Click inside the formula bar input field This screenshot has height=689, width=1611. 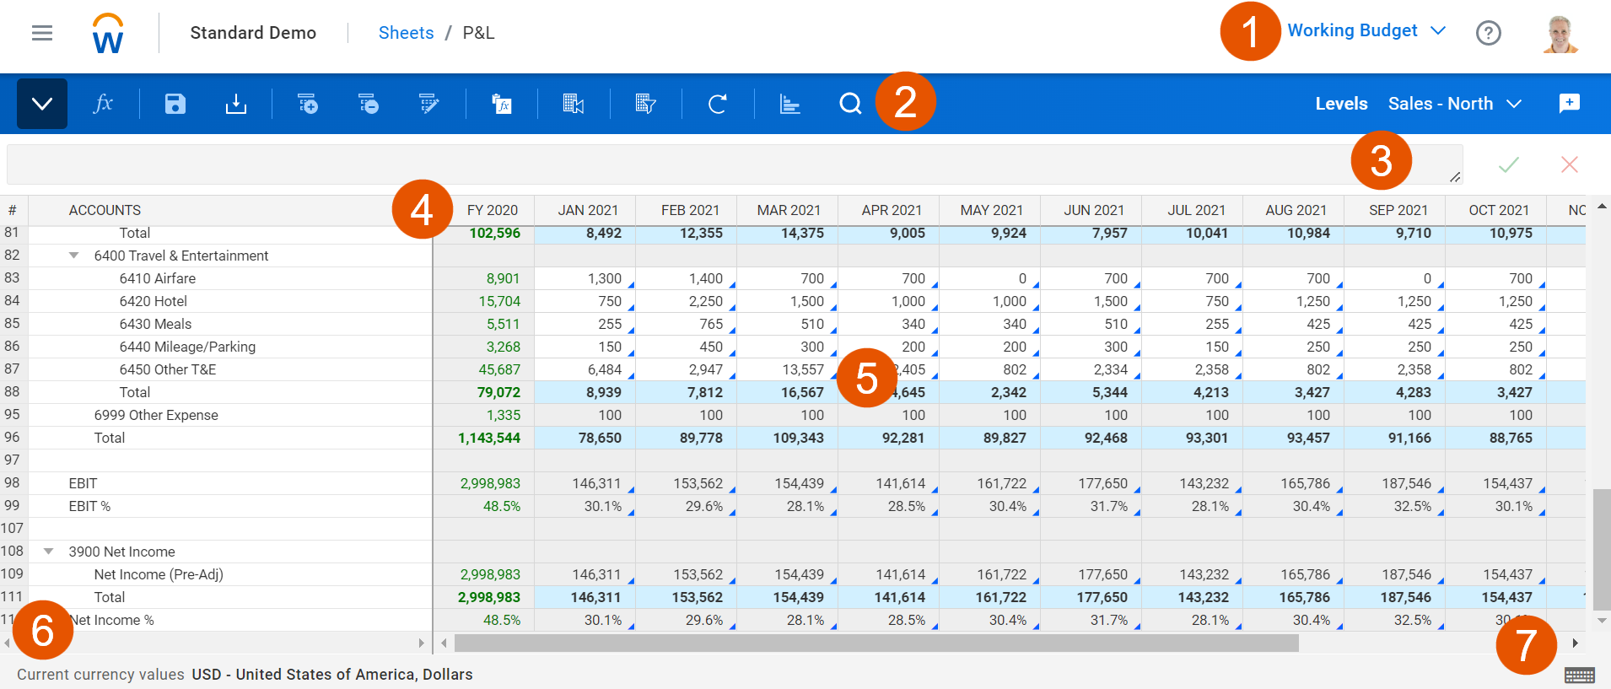point(735,164)
